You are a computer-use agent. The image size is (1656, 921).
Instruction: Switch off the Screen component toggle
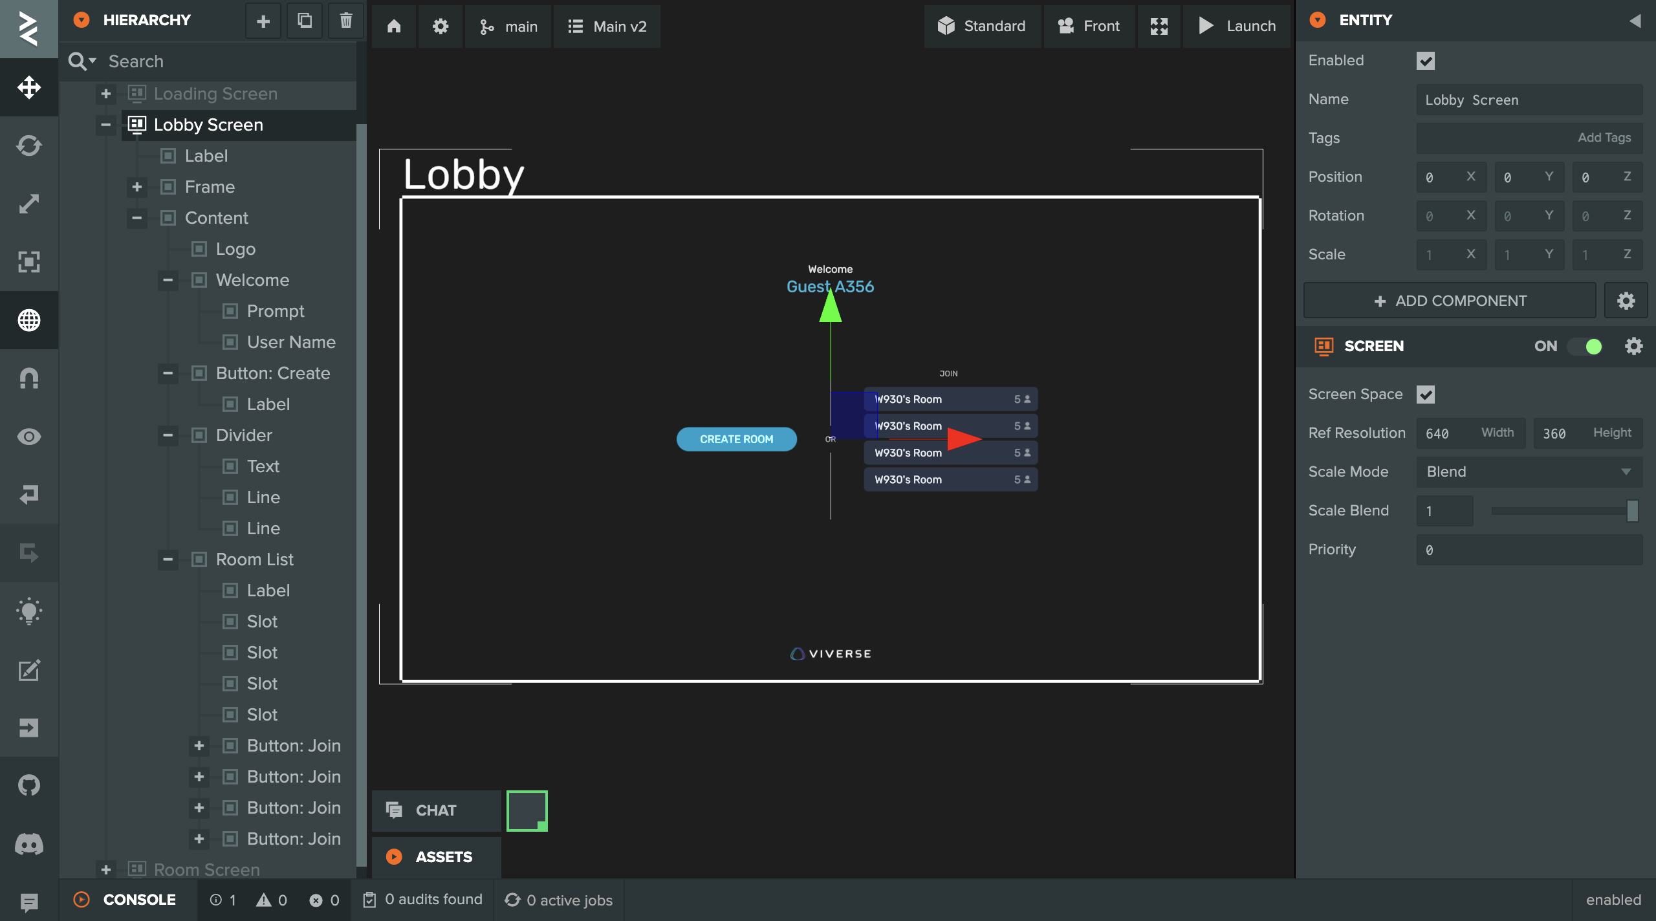pos(1585,346)
